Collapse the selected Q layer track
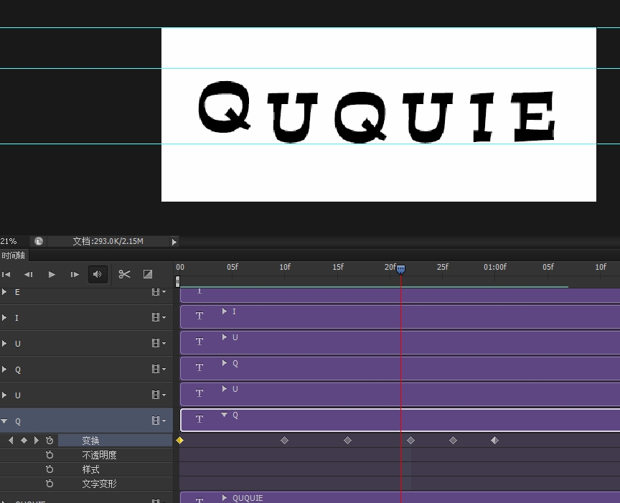Image resolution: width=620 pixels, height=503 pixels. (4, 421)
